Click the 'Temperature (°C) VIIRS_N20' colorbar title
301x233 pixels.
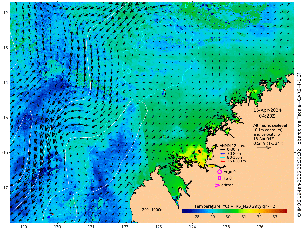(x=234, y=206)
